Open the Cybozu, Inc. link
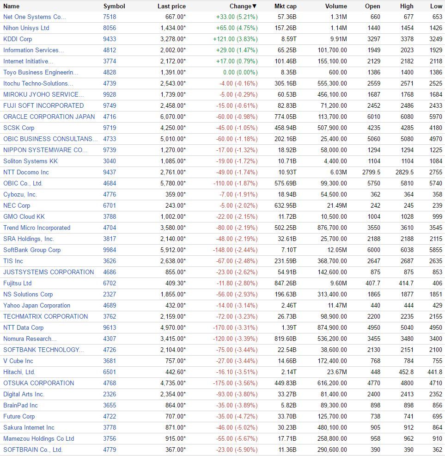 click(x=20, y=194)
